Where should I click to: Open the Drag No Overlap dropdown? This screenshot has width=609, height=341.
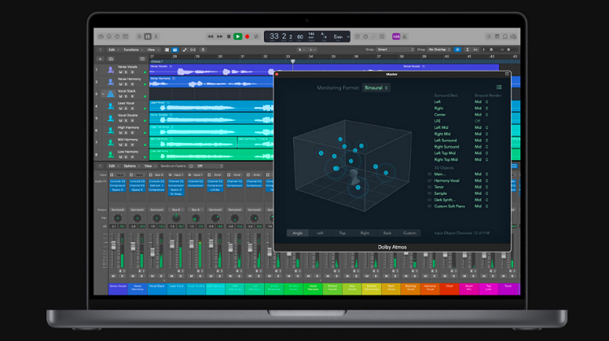[438, 50]
